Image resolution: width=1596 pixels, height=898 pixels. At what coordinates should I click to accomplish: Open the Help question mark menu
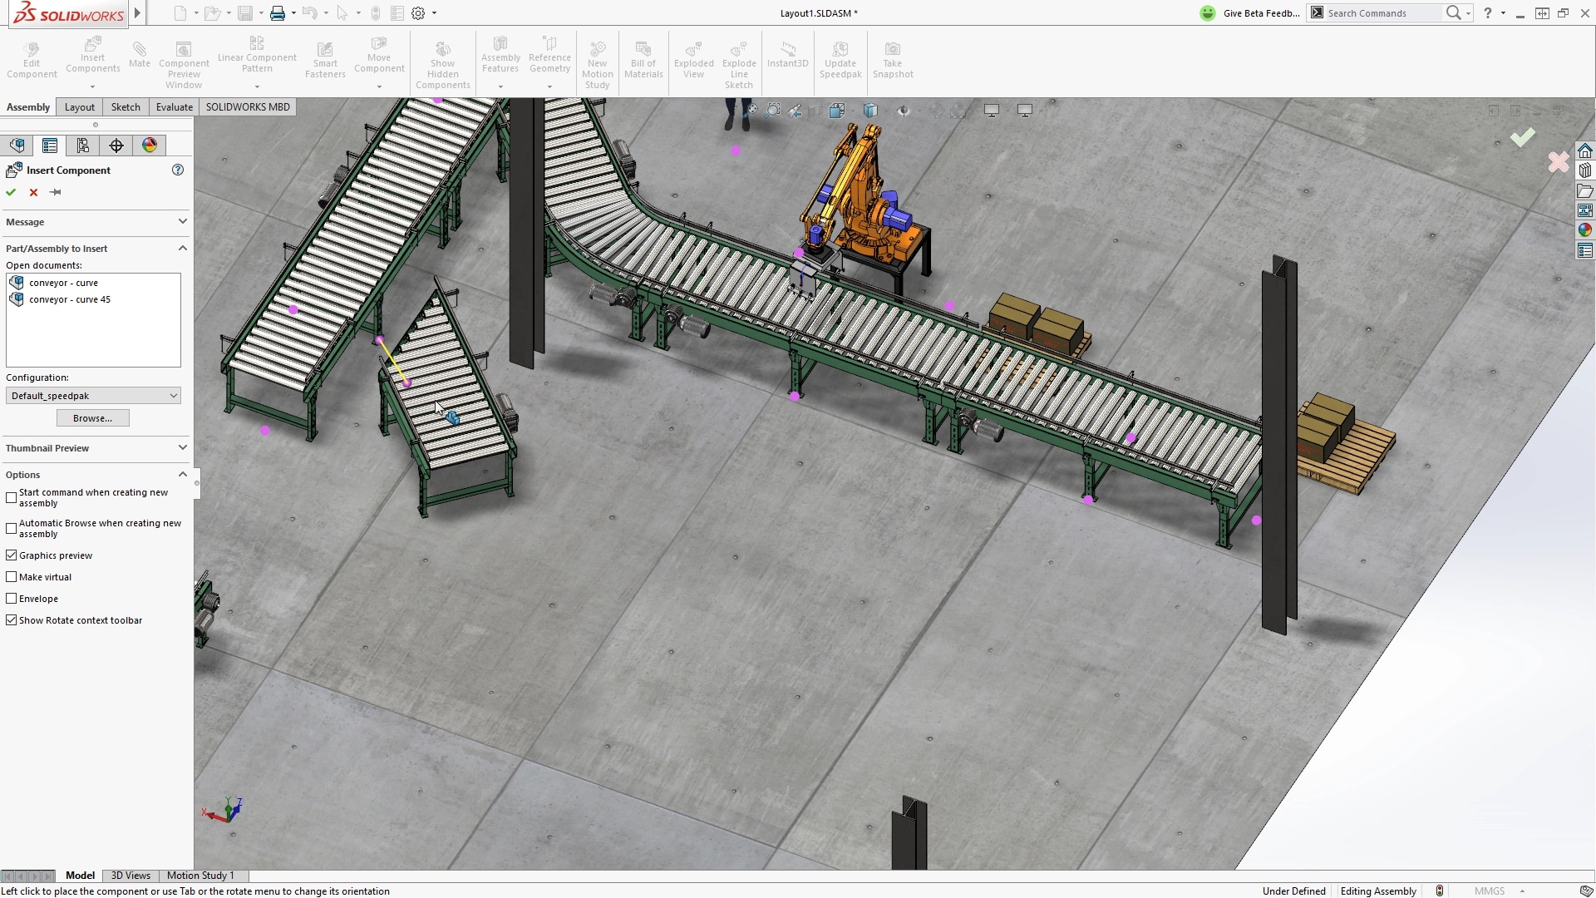coord(1488,13)
